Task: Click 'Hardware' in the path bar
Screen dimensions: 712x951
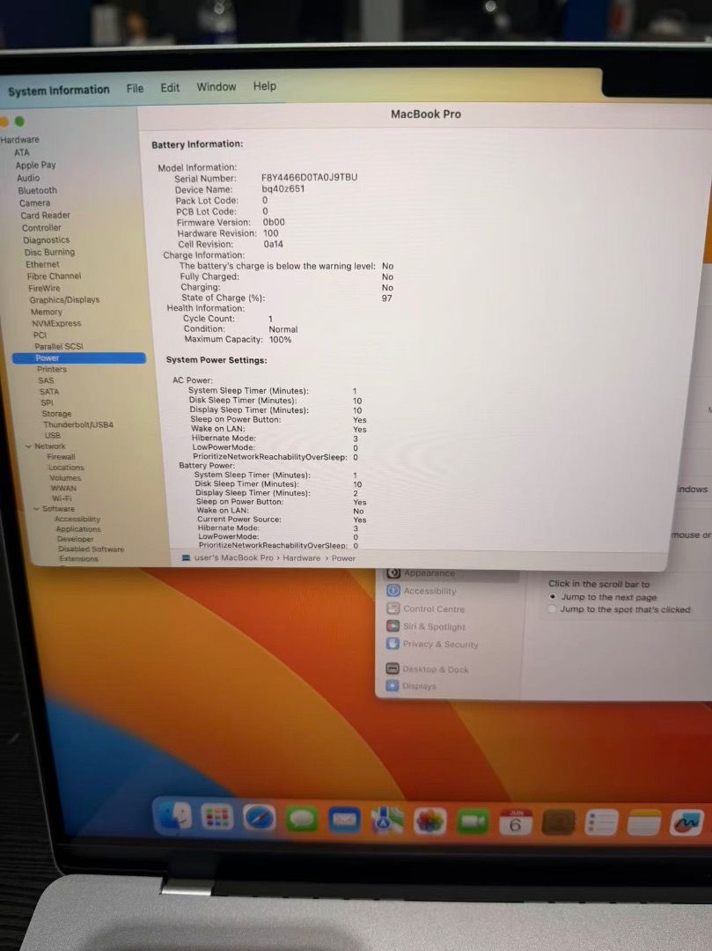Action: (301, 558)
